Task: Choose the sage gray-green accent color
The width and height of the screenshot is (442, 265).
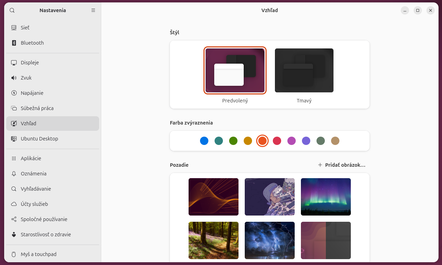Action: click(x=321, y=141)
